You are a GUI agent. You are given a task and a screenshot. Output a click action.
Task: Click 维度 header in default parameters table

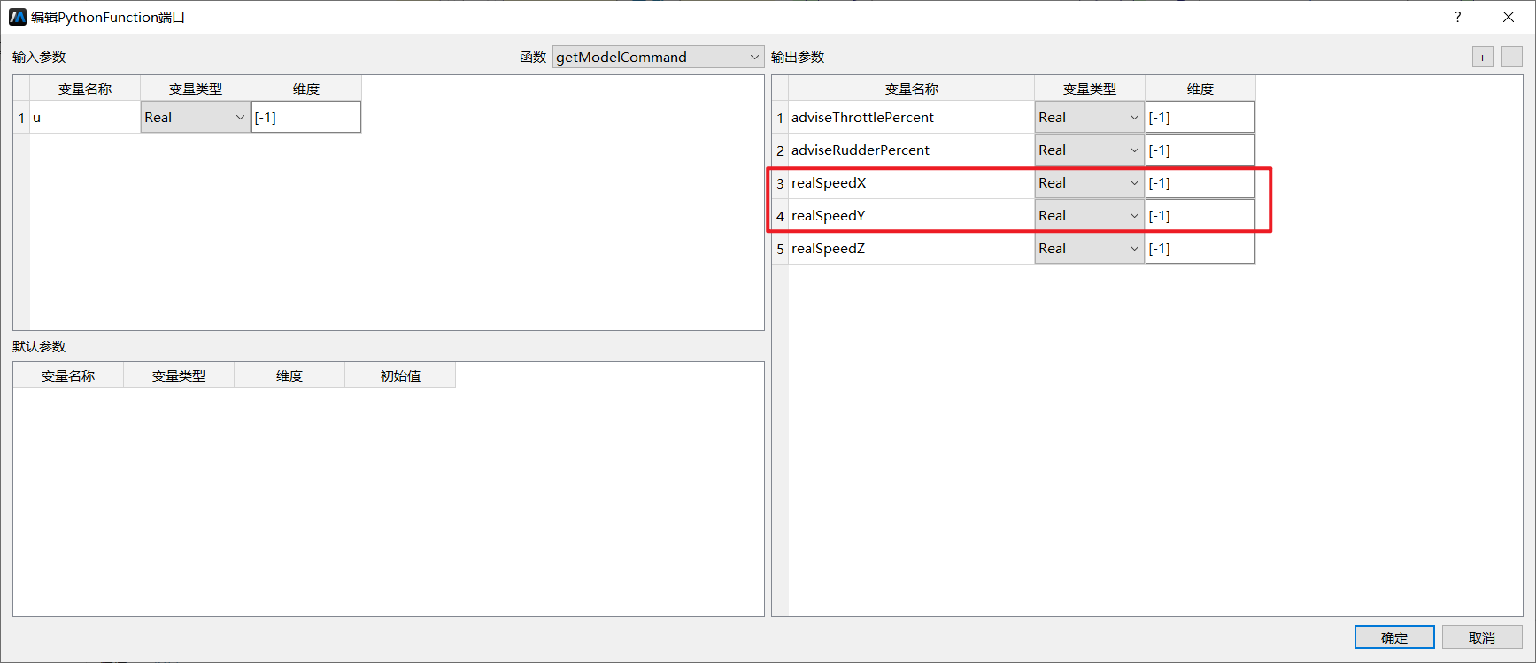289,375
